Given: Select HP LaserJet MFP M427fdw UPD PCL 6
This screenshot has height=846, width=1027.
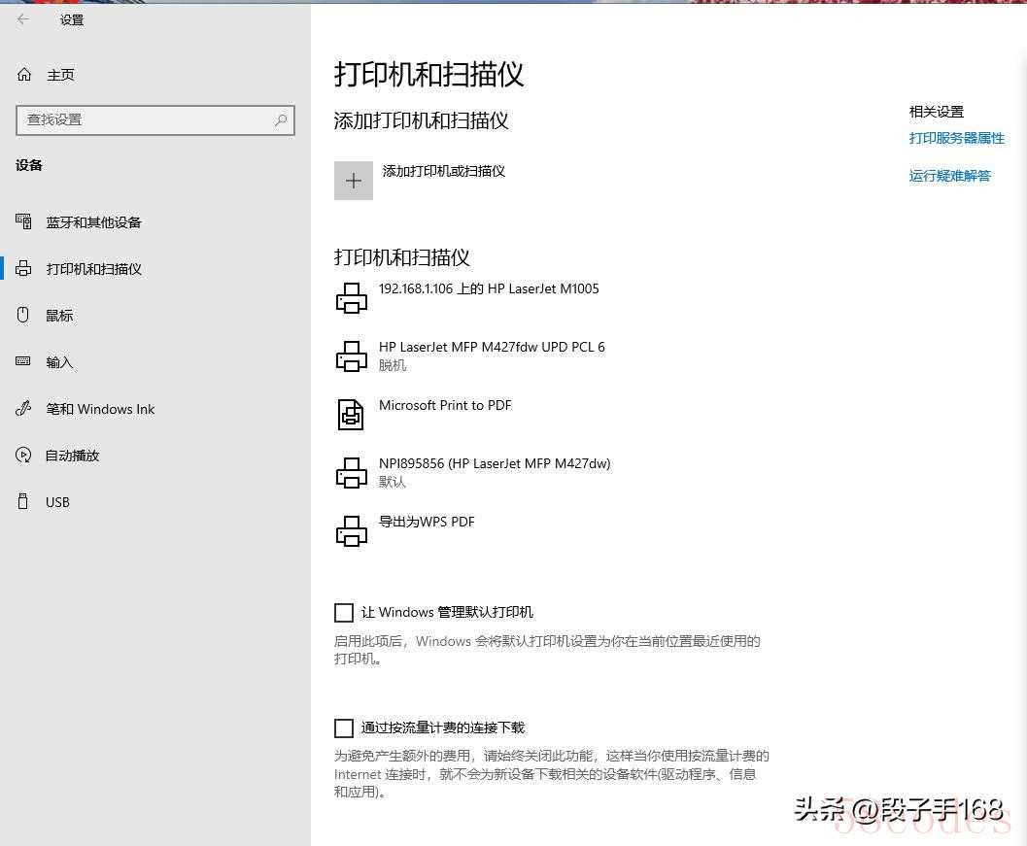Looking at the screenshot, I should click(492, 347).
